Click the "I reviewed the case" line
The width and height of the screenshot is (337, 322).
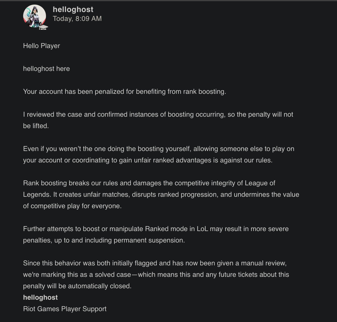tap(158, 114)
